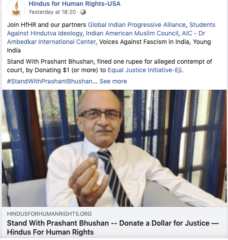
Task: Open the "Yesterday at 18:20" post timestamp
Action: (x=52, y=12)
